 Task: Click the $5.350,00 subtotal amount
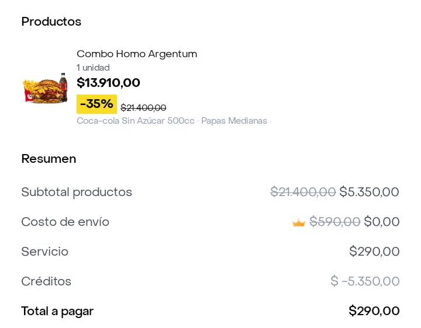click(369, 192)
